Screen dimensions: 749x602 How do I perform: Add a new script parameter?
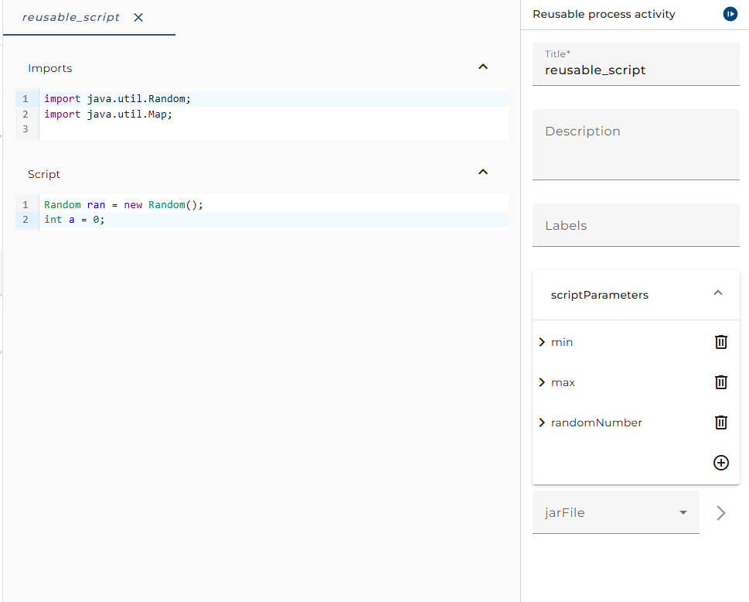721,463
